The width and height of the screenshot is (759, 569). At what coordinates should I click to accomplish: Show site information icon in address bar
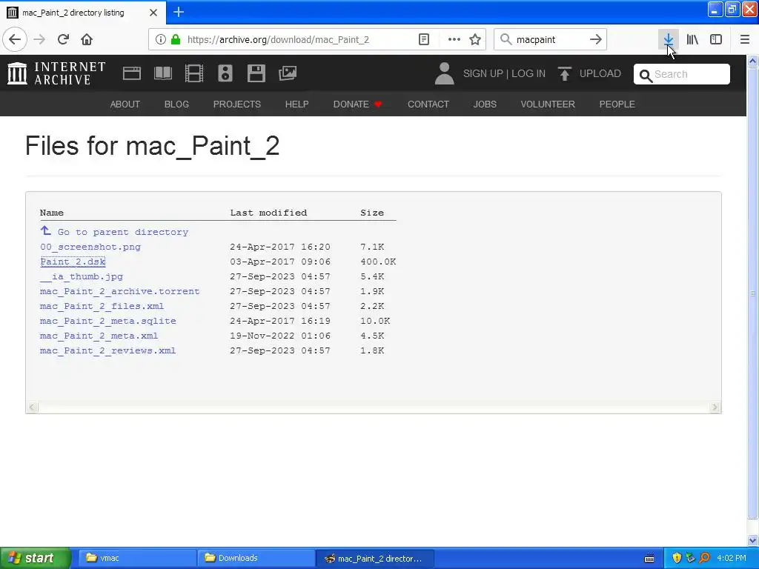pyautogui.click(x=161, y=39)
